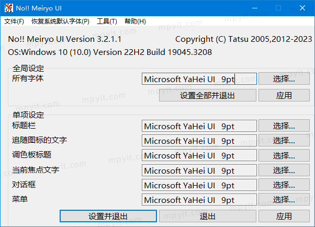Click the 当前焦点文字 font field

(x=199, y=171)
